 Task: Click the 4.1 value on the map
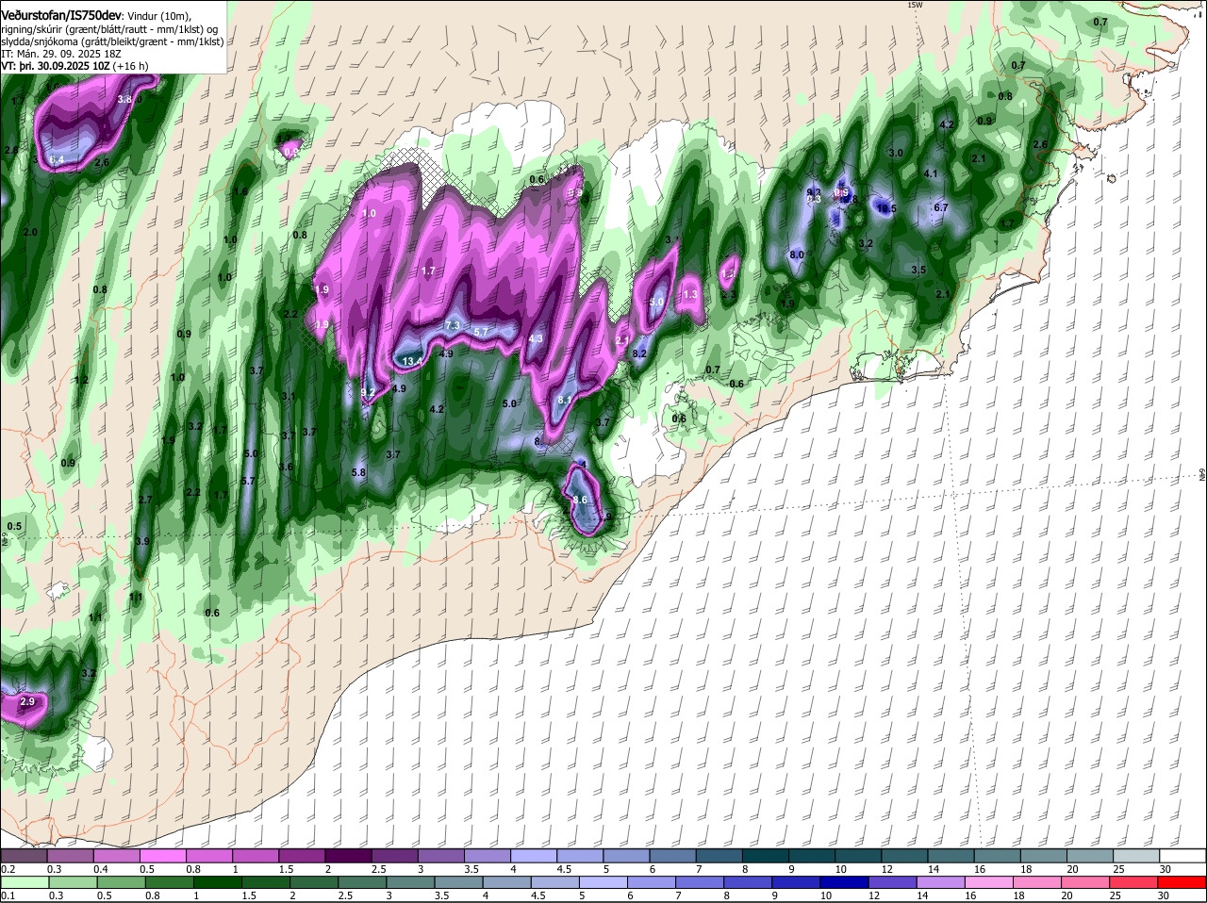tap(931, 173)
